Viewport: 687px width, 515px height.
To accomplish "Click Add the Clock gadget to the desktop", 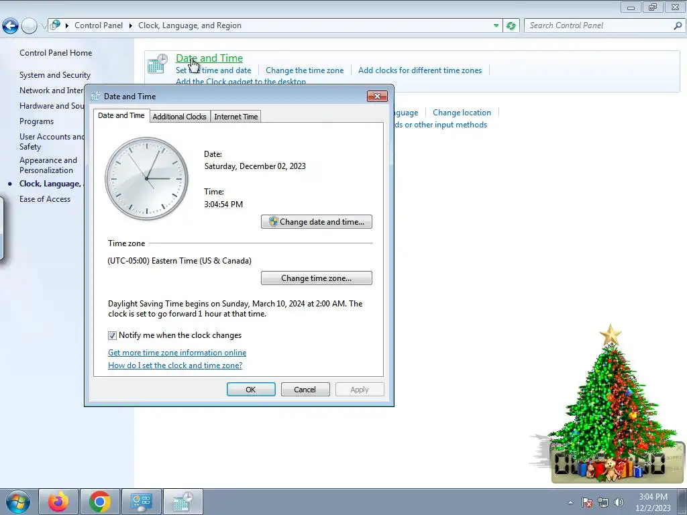I will click(x=241, y=81).
